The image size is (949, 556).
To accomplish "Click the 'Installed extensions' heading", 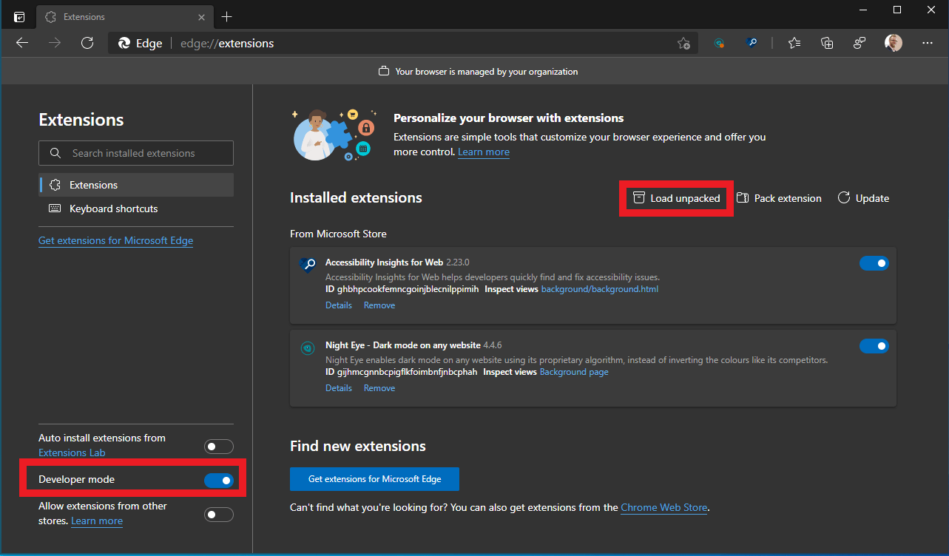I will pyautogui.click(x=356, y=198).
